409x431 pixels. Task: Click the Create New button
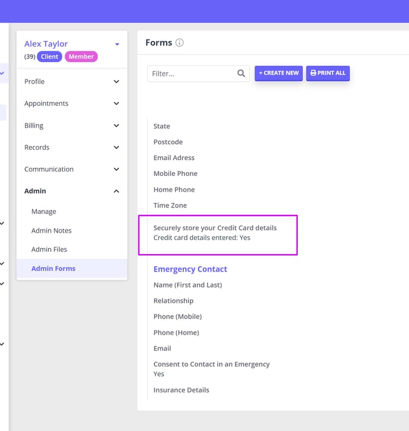tap(278, 73)
